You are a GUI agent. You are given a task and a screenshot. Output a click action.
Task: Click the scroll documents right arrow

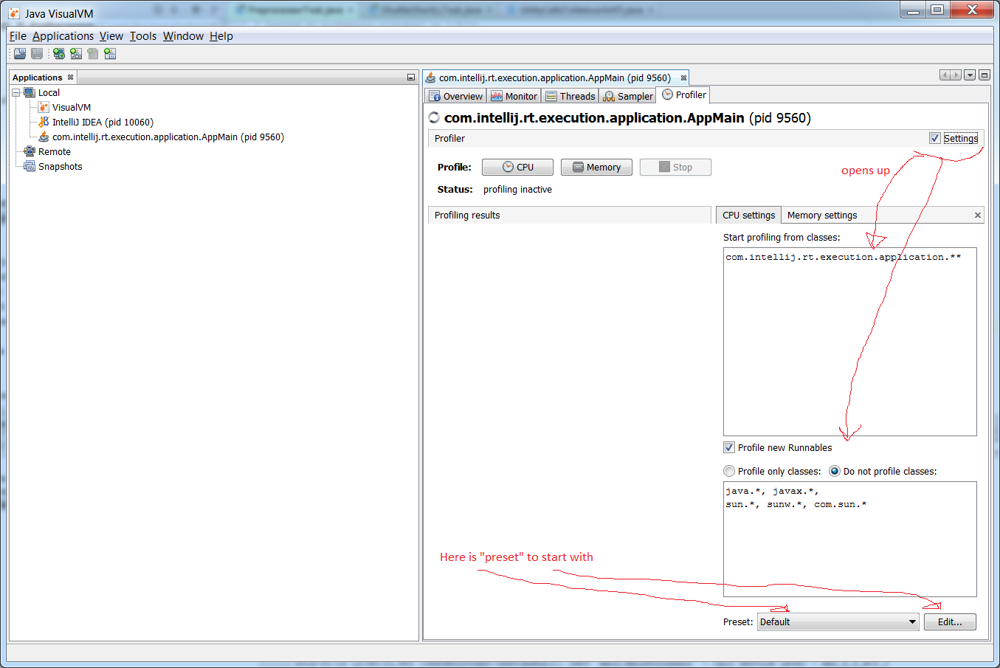click(956, 75)
